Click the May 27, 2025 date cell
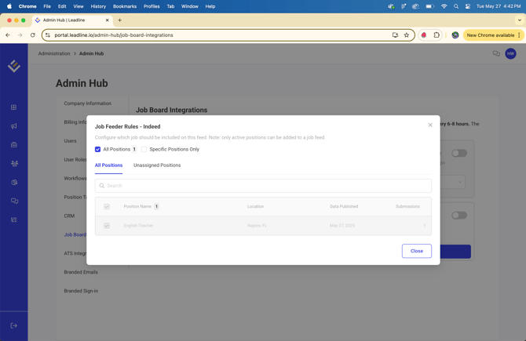The height and width of the screenshot is (341, 526). [x=342, y=226]
